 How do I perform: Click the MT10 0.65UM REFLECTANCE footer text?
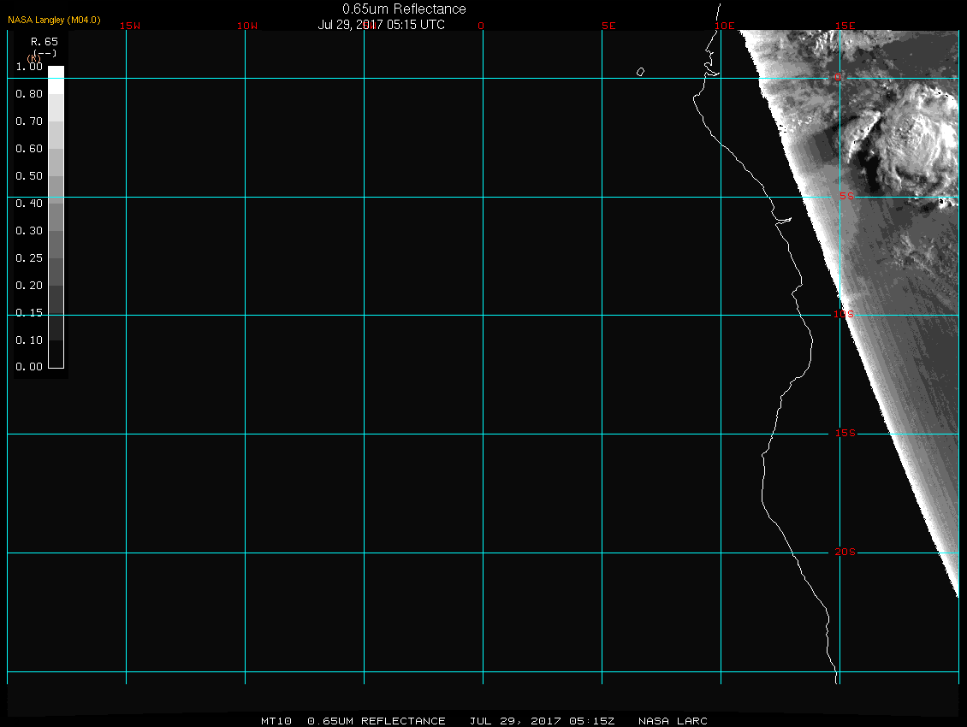point(353,721)
